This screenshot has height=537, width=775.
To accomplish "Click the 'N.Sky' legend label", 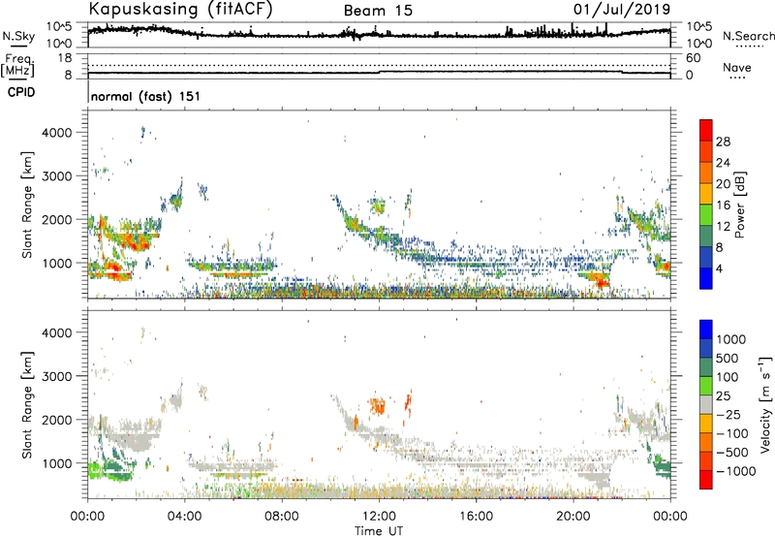I will coord(18,36).
